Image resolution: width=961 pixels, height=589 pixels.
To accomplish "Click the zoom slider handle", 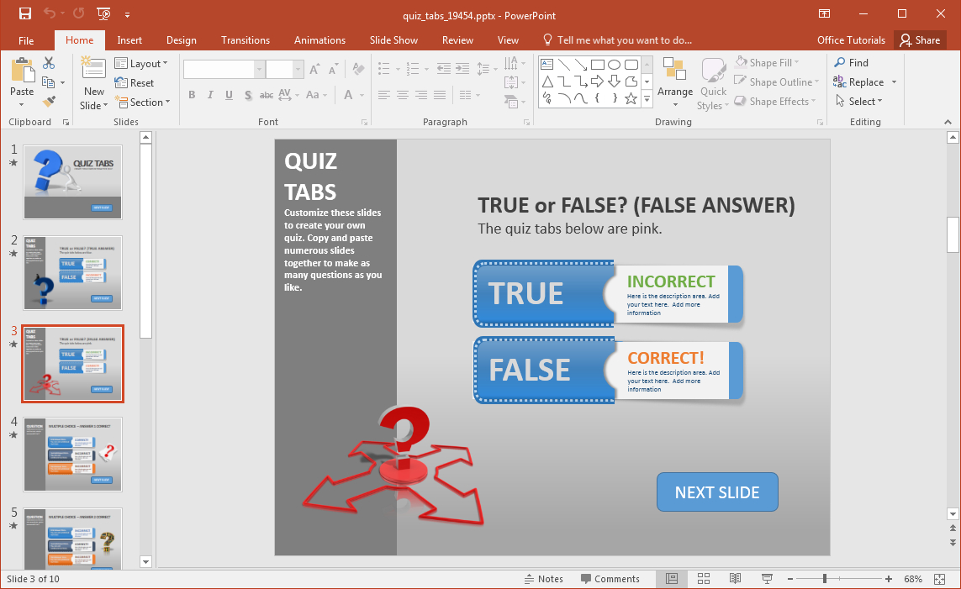I will click(x=825, y=579).
